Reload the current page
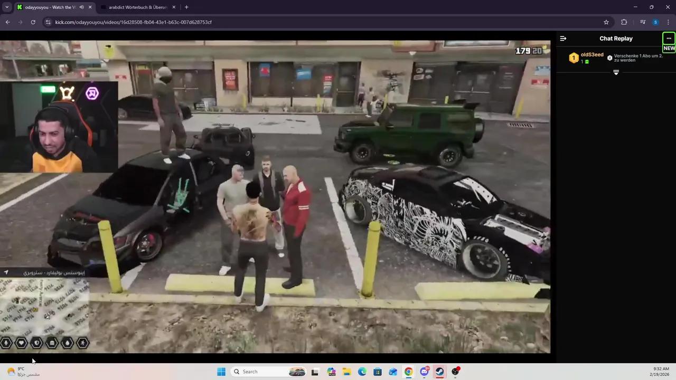Screen dimensions: 676x380 (33, 22)
